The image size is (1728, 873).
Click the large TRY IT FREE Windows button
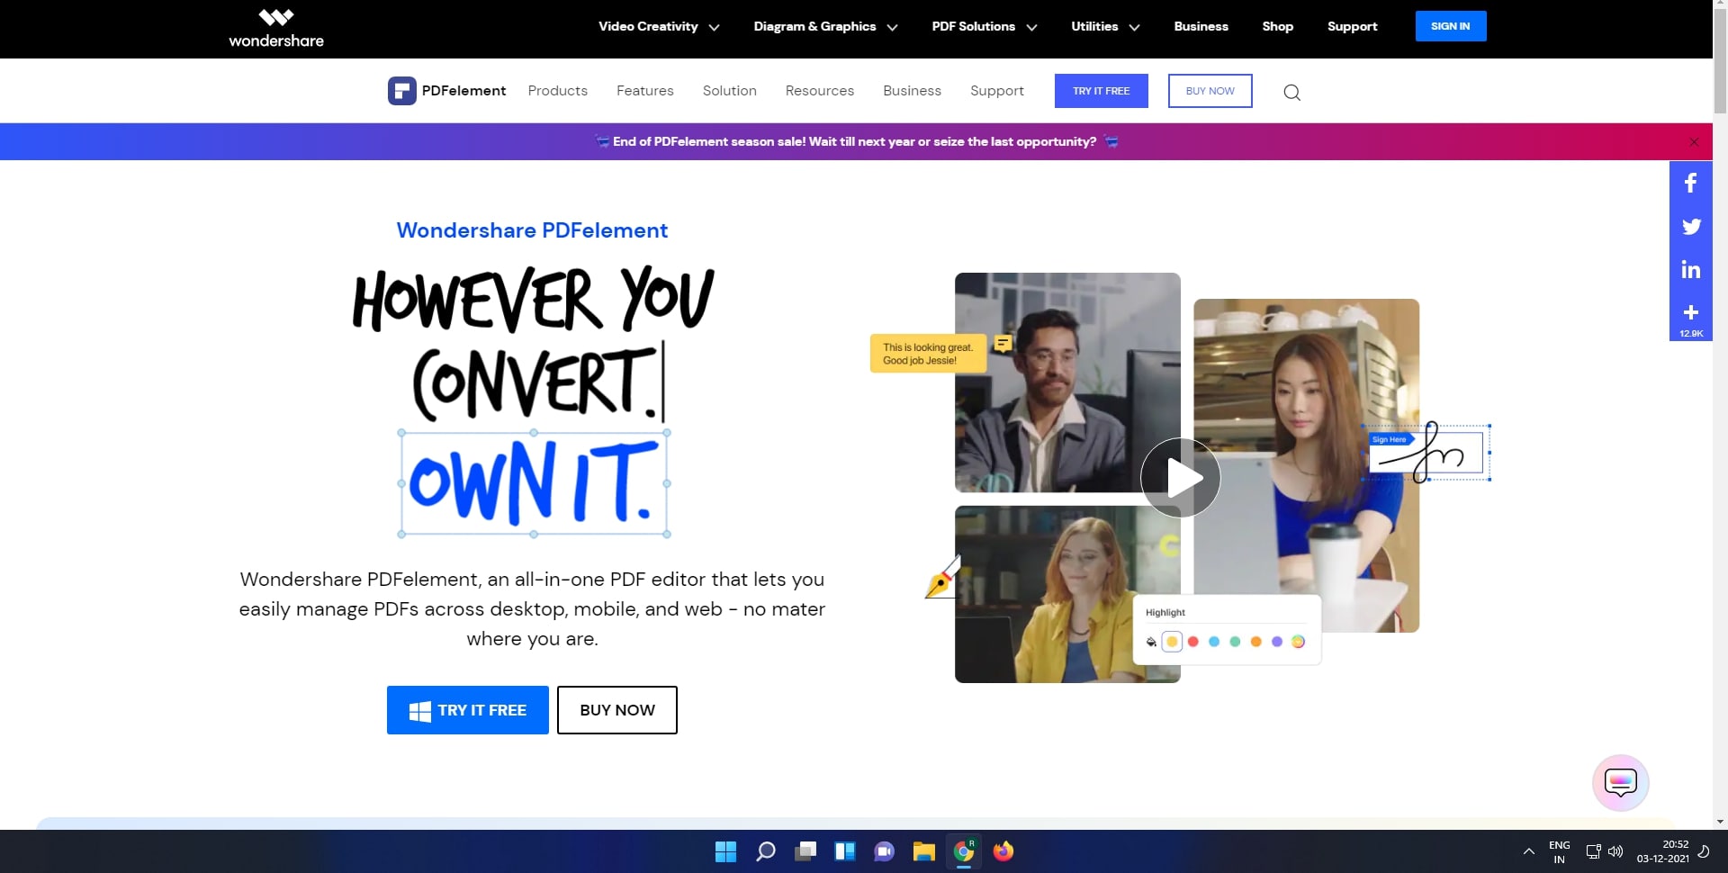[x=467, y=710]
